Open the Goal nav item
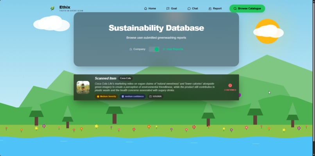Image resolution: width=315 pixels, height=156 pixels. (x=172, y=9)
